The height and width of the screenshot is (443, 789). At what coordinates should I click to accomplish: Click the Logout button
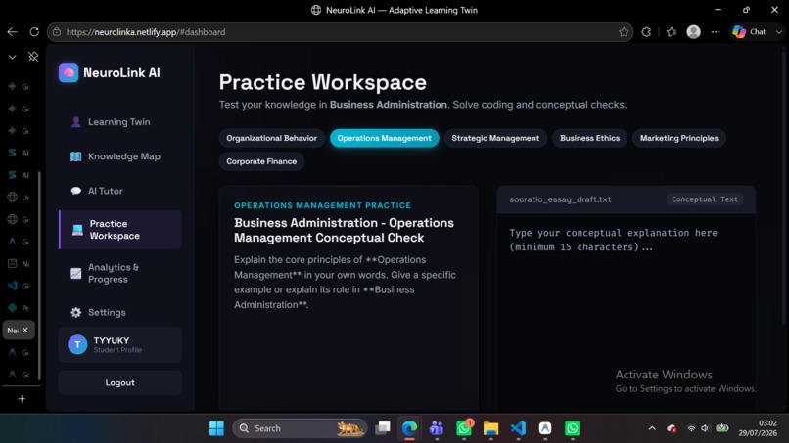point(119,382)
